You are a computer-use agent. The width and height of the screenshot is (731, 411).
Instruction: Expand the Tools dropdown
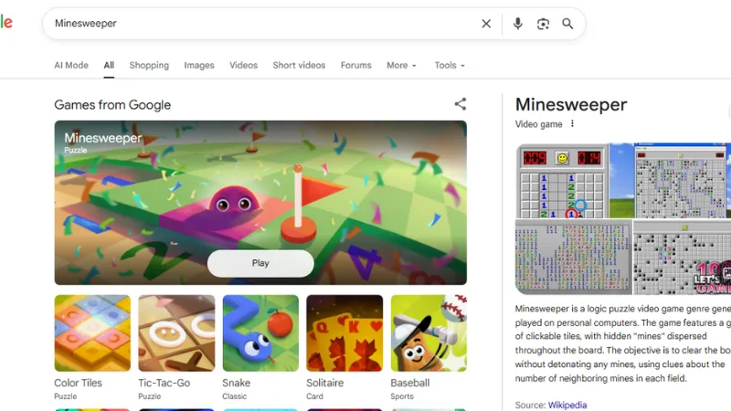tap(450, 65)
